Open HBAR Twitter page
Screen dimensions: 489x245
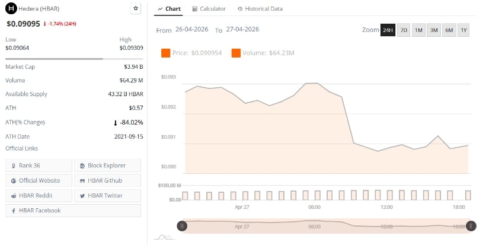pos(108,195)
